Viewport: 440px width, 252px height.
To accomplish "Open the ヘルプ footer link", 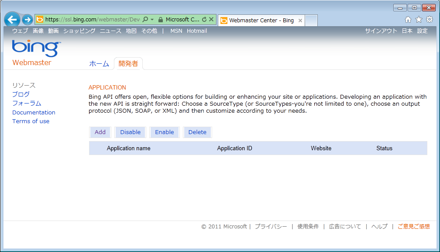I will pyautogui.click(x=379, y=227).
